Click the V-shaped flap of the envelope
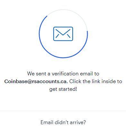Viewport: 126px width, 128px height. click(x=63, y=32)
